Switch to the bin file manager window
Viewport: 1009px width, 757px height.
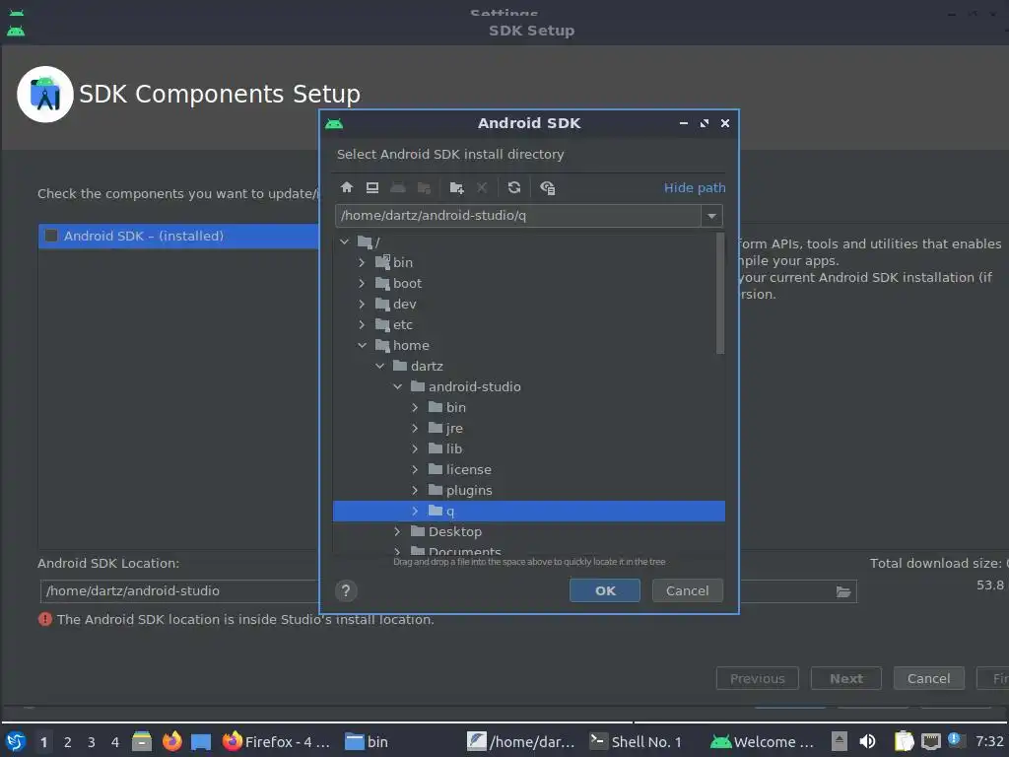point(367,741)
